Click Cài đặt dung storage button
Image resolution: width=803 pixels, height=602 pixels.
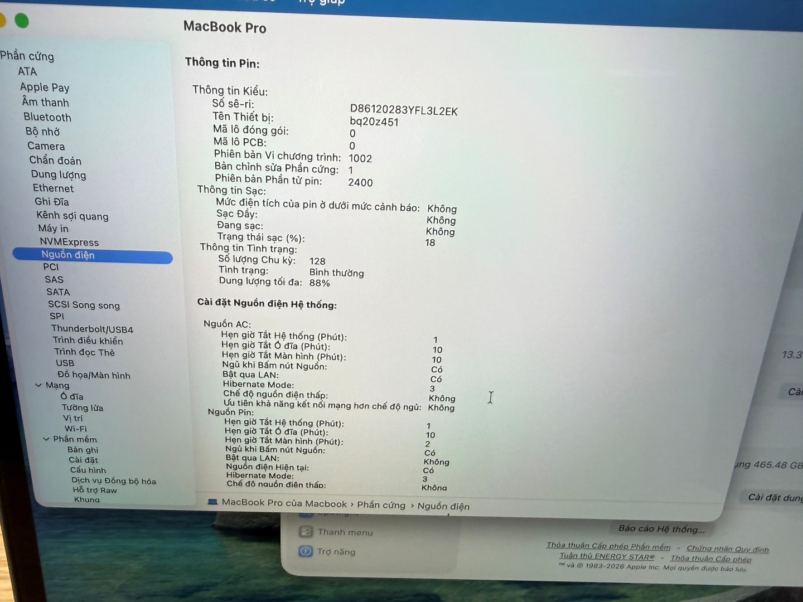click(x=774, y=497)
